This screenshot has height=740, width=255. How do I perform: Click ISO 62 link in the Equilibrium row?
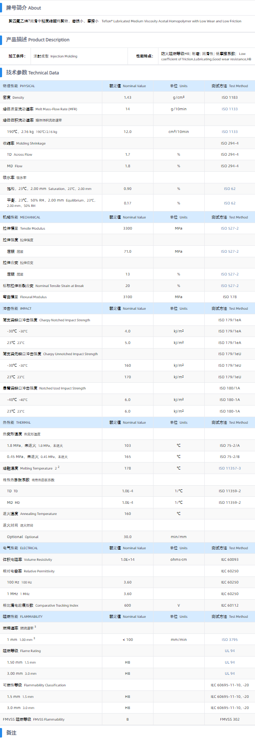[229, 203]
